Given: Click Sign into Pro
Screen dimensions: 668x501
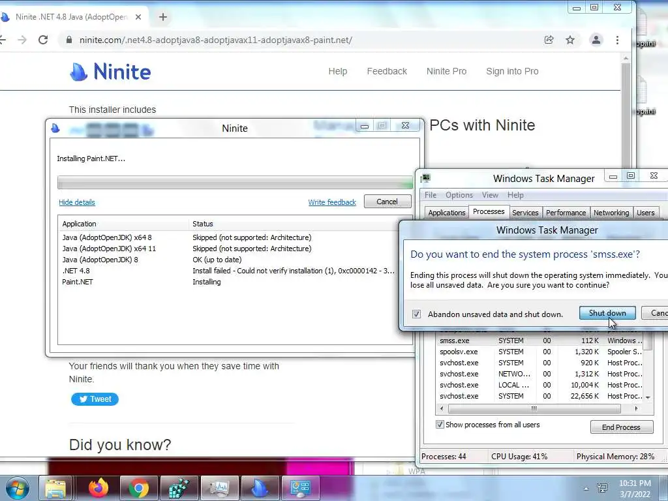Looking at the screenshot, I should (512, 71).
